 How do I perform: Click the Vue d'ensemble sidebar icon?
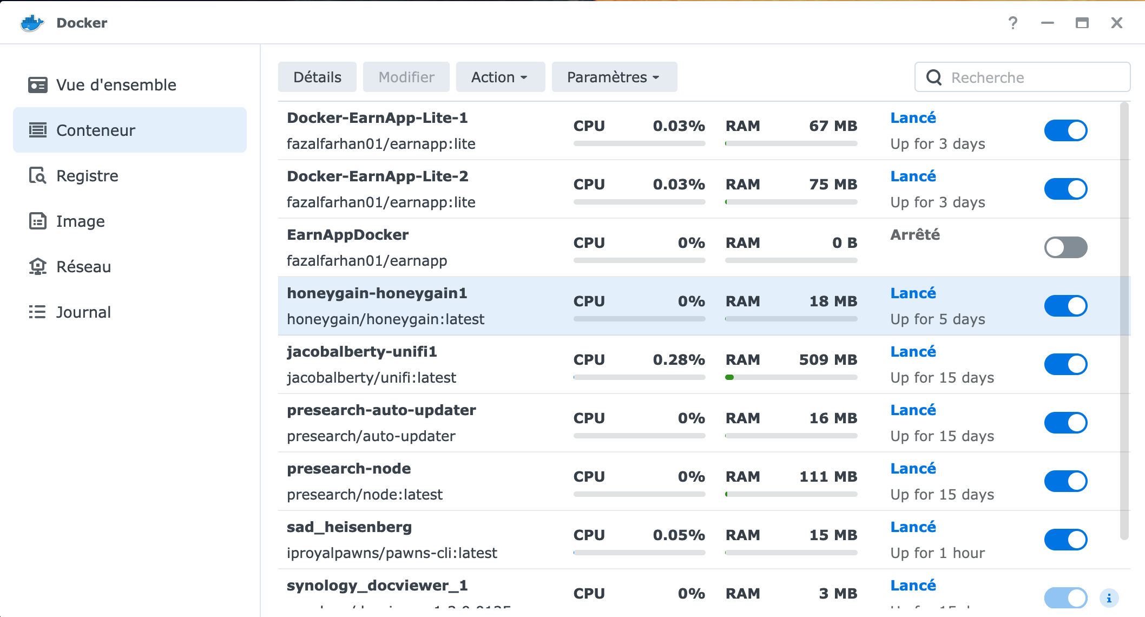coord(37,85)
